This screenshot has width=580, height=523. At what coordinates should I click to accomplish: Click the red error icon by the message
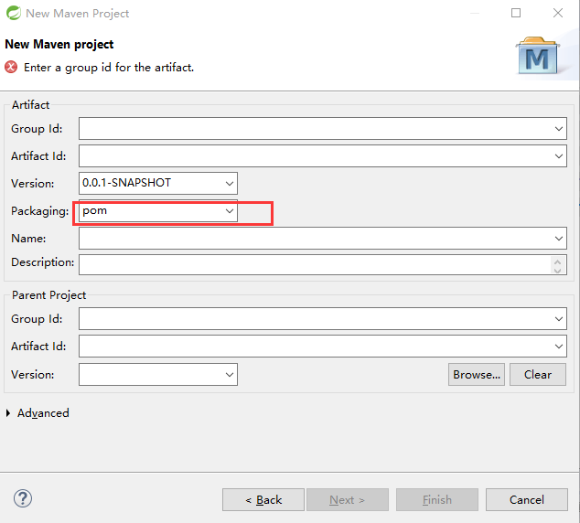point(11,68)
